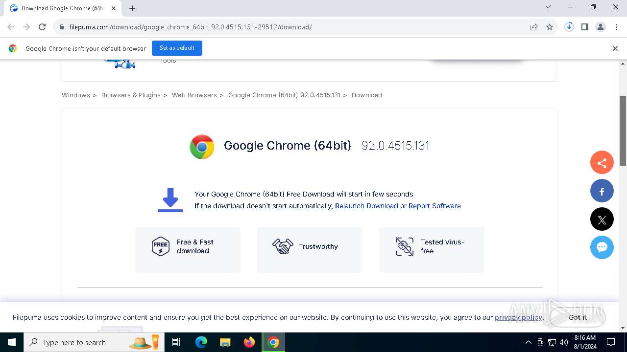Image resolution: width=627 pixels, height=352 pixels.
Task: Click the Free & Fast download badge icon
Action: click(x=161, y=246)
